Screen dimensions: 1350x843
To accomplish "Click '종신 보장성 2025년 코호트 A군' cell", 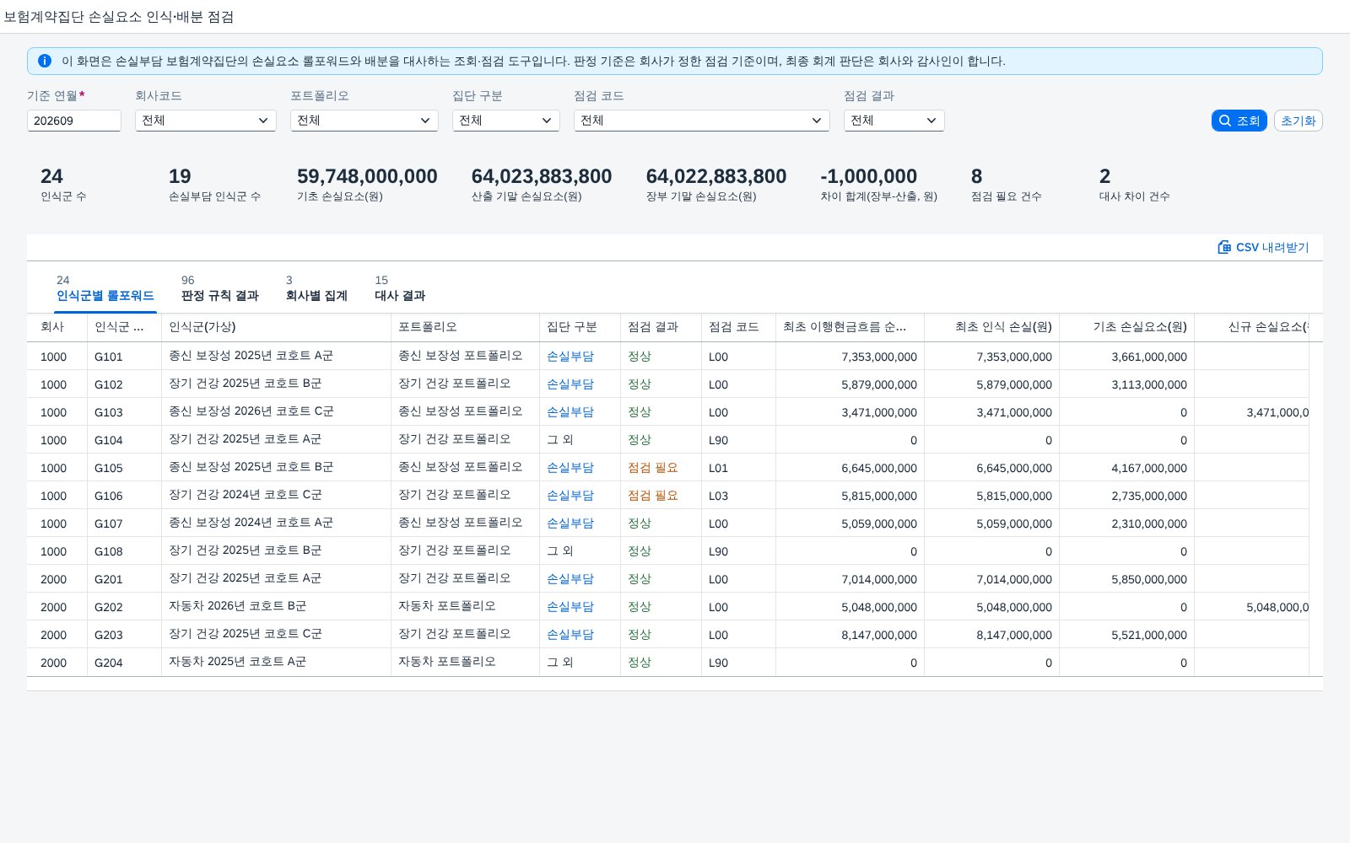I will tap(277, 357).
